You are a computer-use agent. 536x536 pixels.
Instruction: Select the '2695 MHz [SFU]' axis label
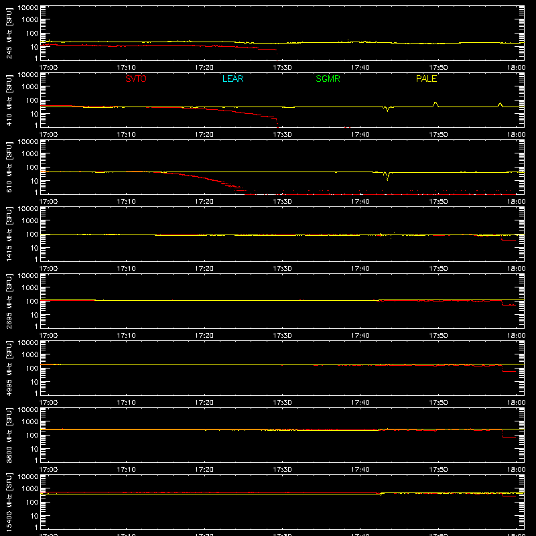pos(9,301)
